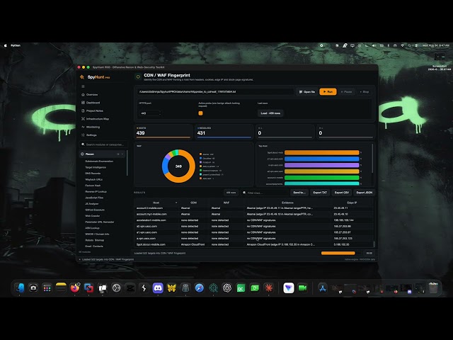Viewport: 453px width, 340px height.
Task: Toggle the sidebar hamburger menu icon
Action: click(83, 86)
